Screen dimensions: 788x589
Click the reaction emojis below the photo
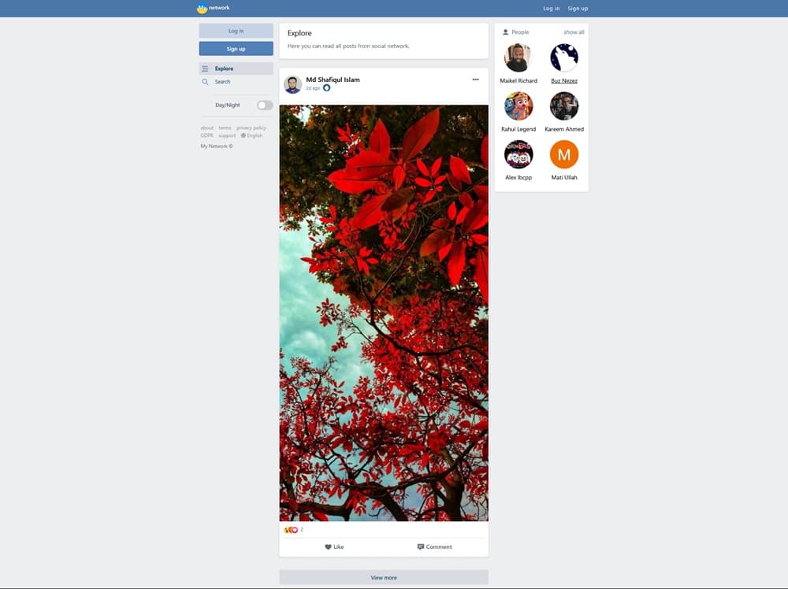[292, 530]
